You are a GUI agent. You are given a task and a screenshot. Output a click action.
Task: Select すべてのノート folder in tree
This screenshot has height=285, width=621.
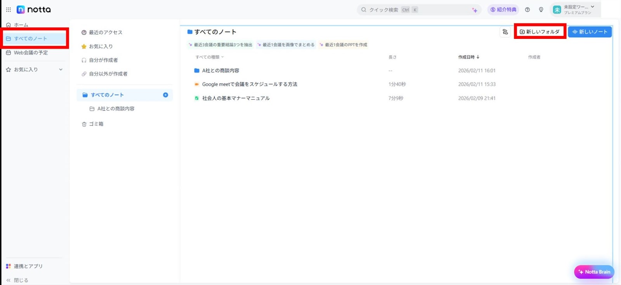125,95
